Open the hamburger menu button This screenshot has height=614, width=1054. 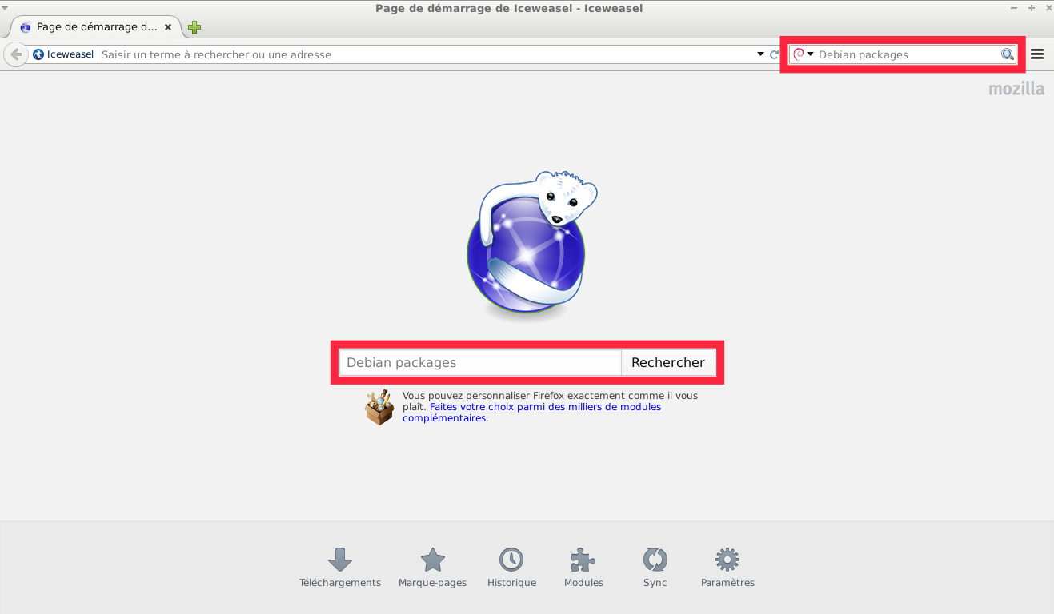1037,54
